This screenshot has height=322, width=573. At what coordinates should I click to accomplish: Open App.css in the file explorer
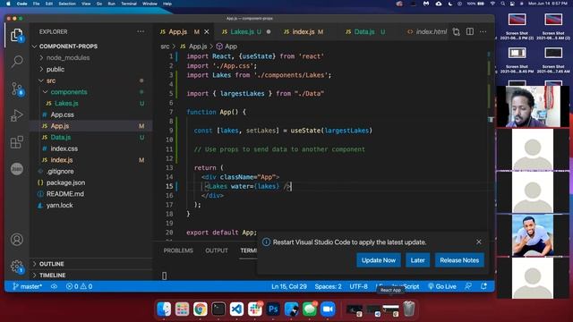[x=91, y=114]
